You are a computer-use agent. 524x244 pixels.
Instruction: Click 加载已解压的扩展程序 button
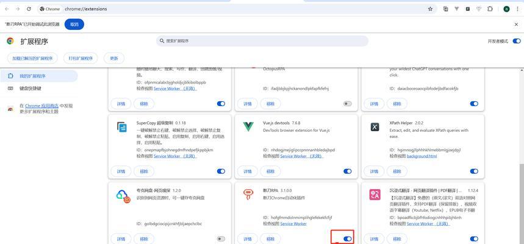[32, 58]
